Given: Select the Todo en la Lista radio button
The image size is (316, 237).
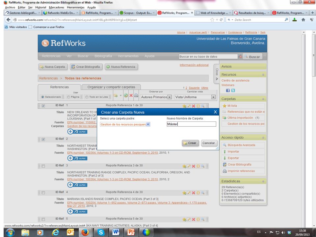Looking at the screenshot, I should pos(87,97).
